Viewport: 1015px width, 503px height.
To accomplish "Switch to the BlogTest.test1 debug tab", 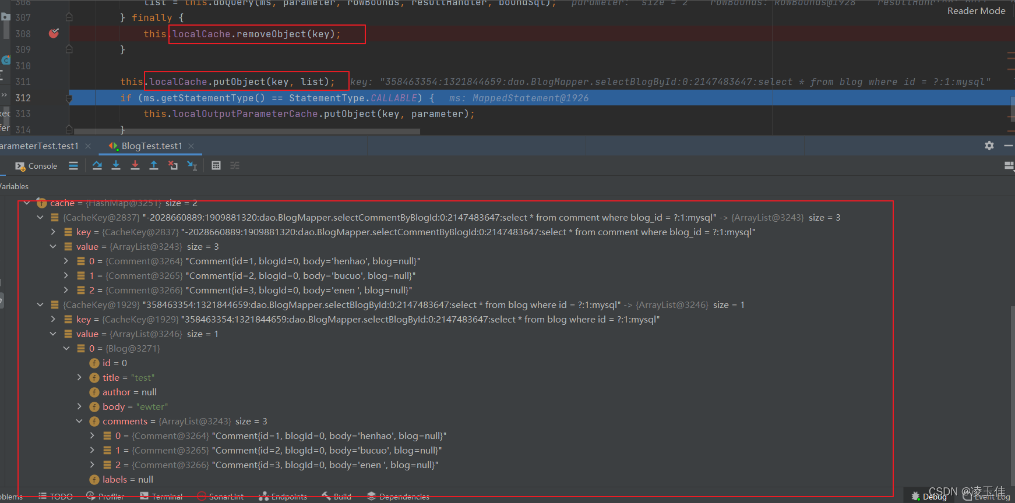I will point(151,146).
